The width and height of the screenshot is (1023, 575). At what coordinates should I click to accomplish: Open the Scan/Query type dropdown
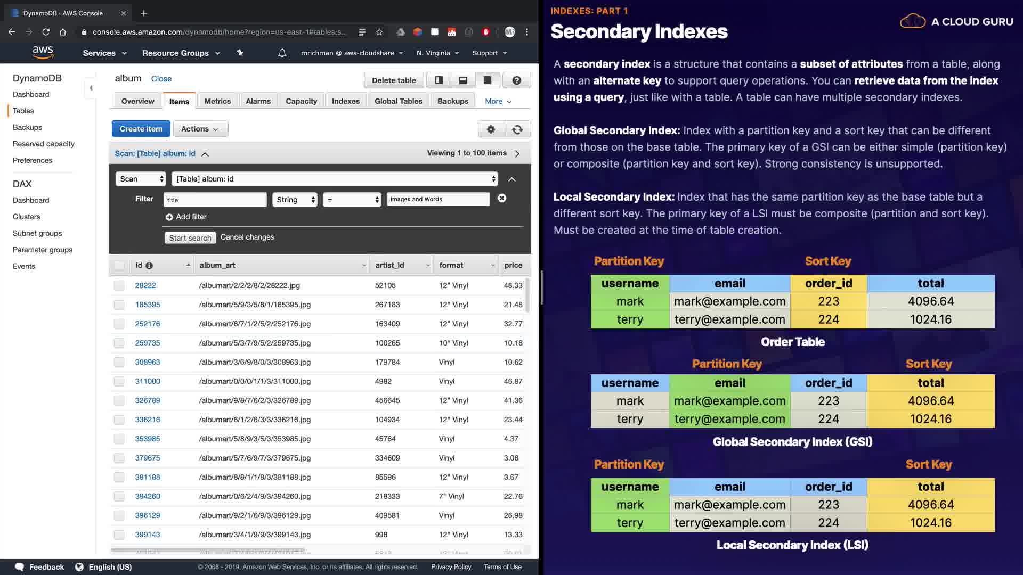click(x=141, y=179)
